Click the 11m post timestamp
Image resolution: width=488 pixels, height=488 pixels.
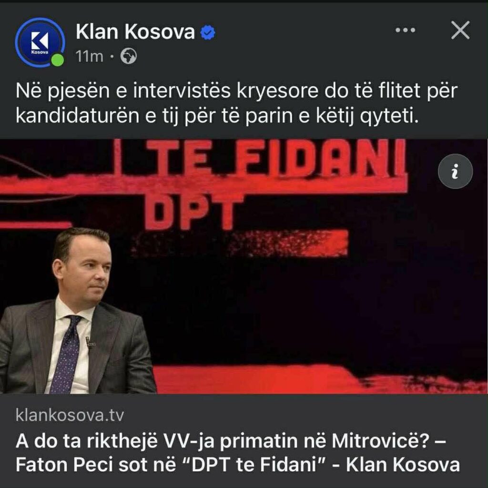point(89,57)
